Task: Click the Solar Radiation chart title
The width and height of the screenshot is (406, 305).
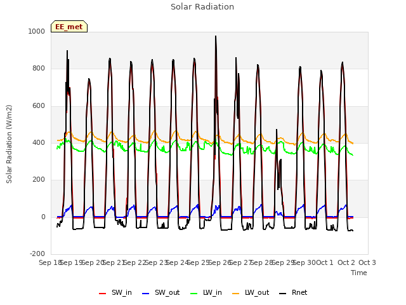Action: (x=202, y=7)
